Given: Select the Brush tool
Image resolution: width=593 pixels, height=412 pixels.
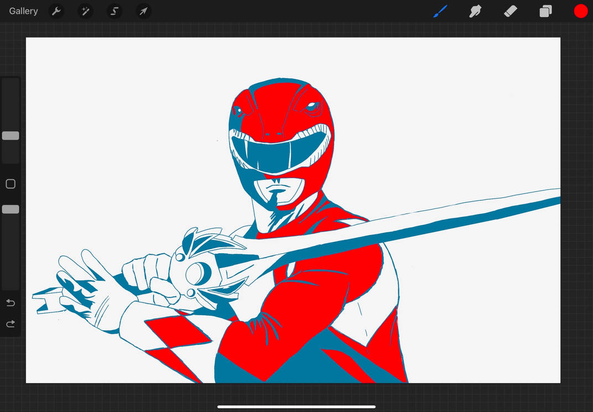Looking at the screenshot, I should click(440, 12).
